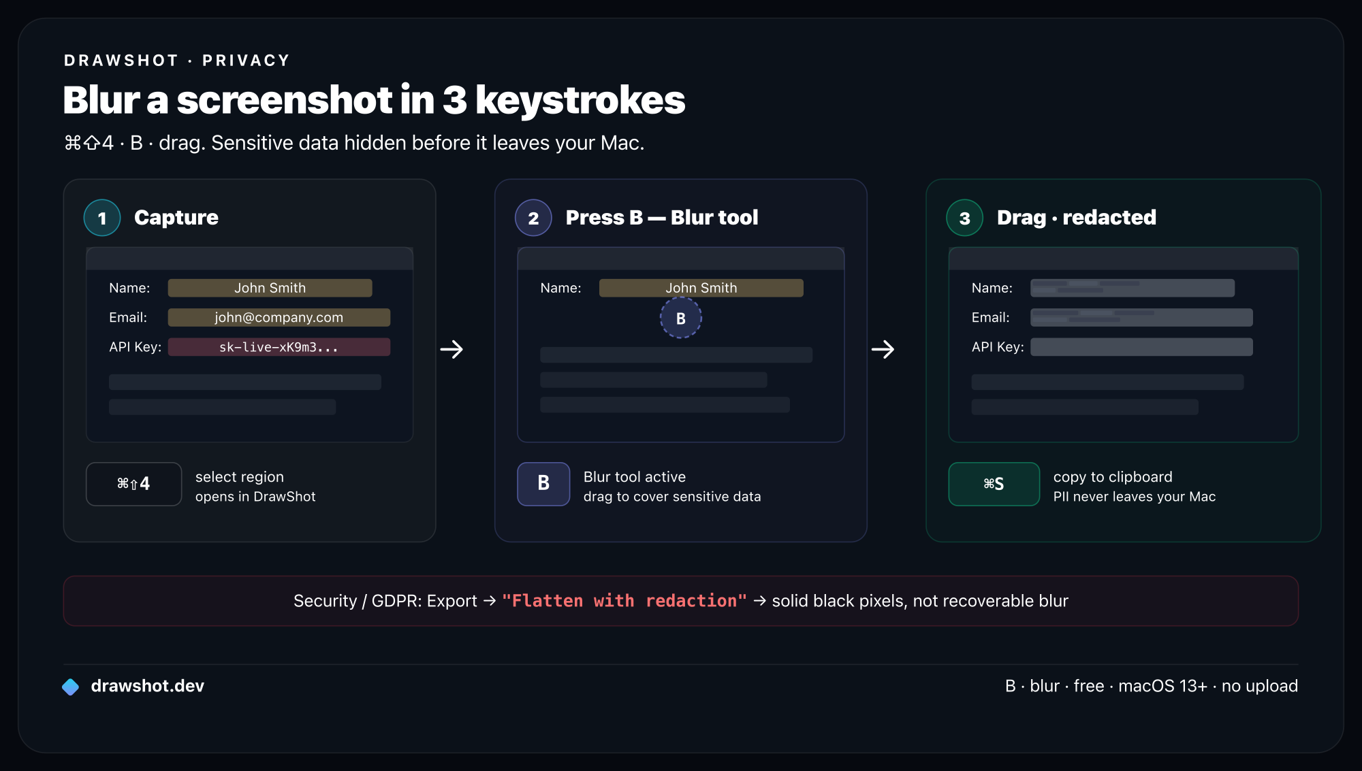The width and height of the screenshot is (1362, 771).
Task: Click the "Email:" label in the Capture card
Action: pyautogui.click(x=128, y=317)
